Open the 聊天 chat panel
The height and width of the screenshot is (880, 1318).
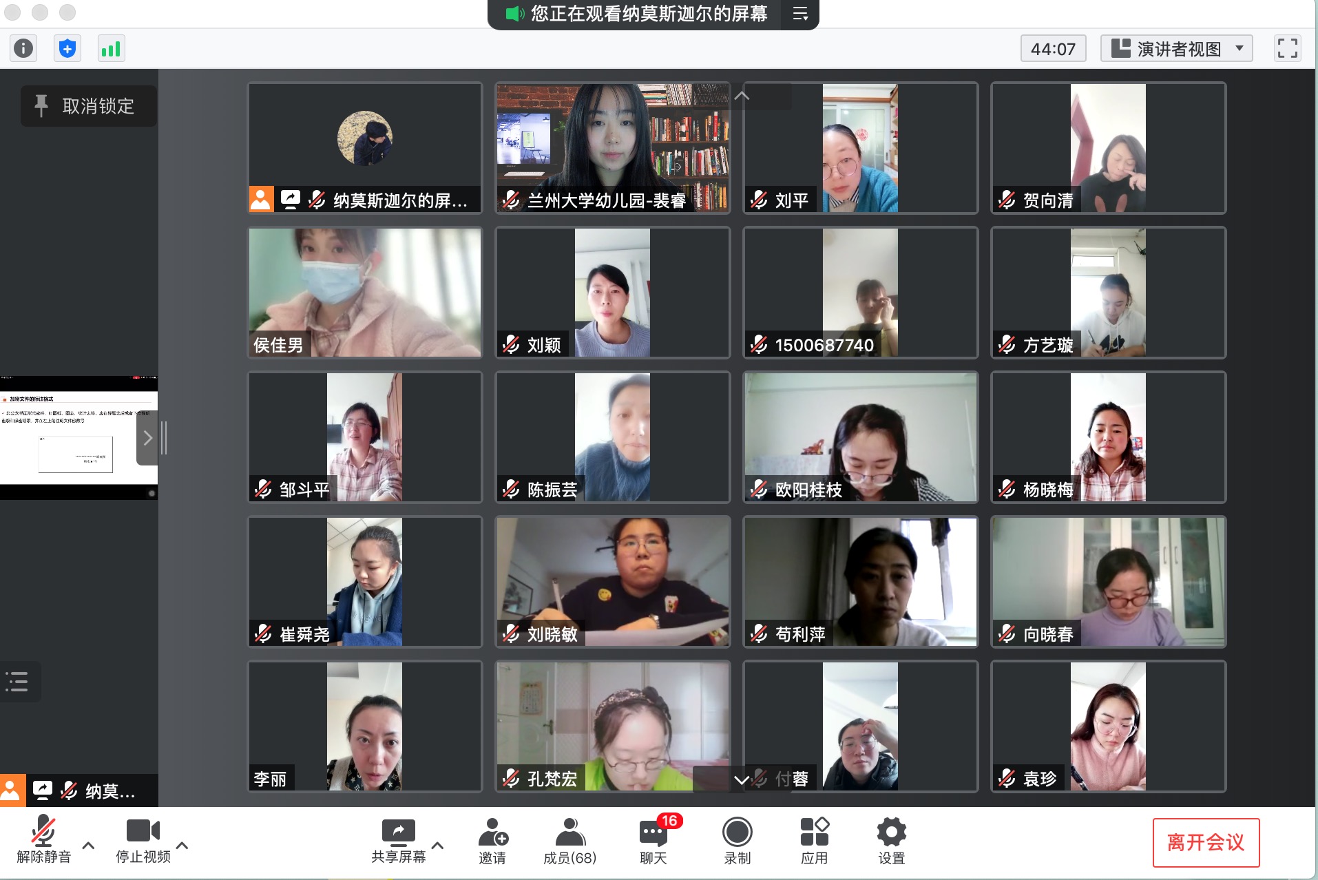pos(653,841)
